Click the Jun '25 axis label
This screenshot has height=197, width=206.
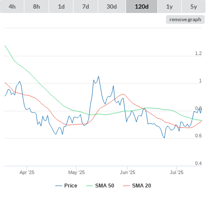tap(127, 172)
